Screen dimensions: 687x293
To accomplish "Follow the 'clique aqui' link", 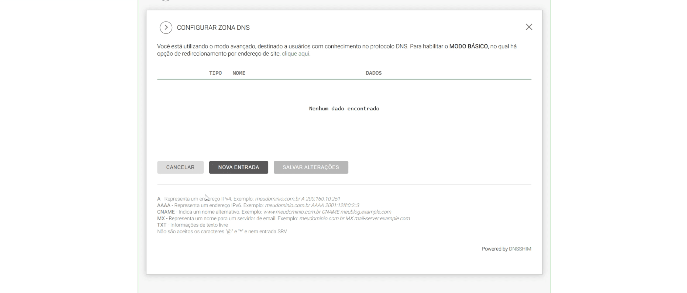I will tap(296, 54).
